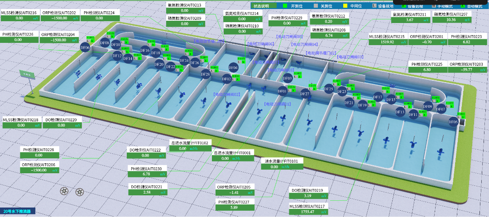Click the DF06 device marker
Screen dimensions: 489x217
click(85, 47)
